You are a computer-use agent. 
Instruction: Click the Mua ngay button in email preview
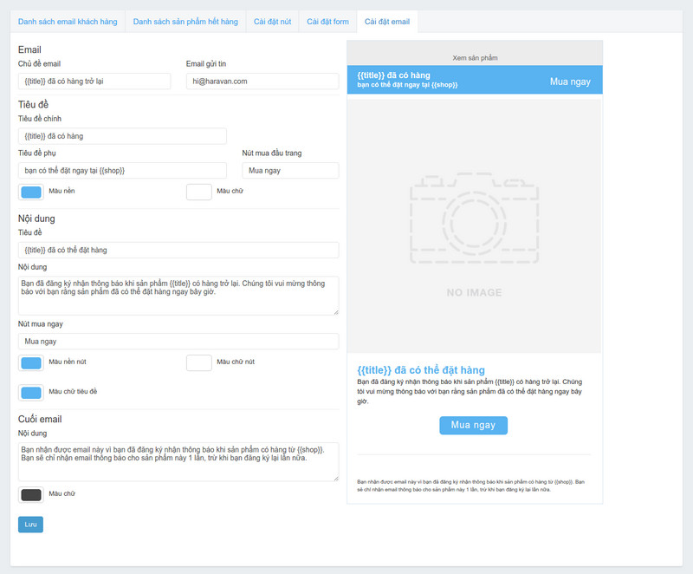point(473,426)
